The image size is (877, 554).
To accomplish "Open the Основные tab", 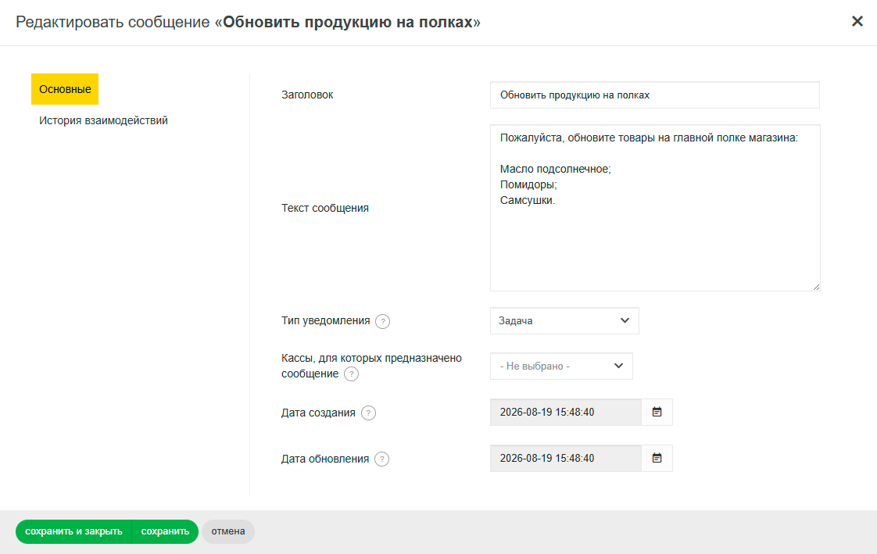I will 65,89.
